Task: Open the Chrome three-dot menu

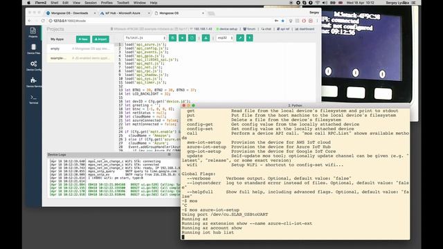Action: [x=317, y=21]
